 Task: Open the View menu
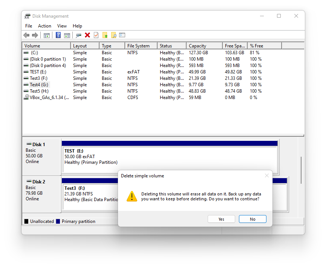point(62,26)
